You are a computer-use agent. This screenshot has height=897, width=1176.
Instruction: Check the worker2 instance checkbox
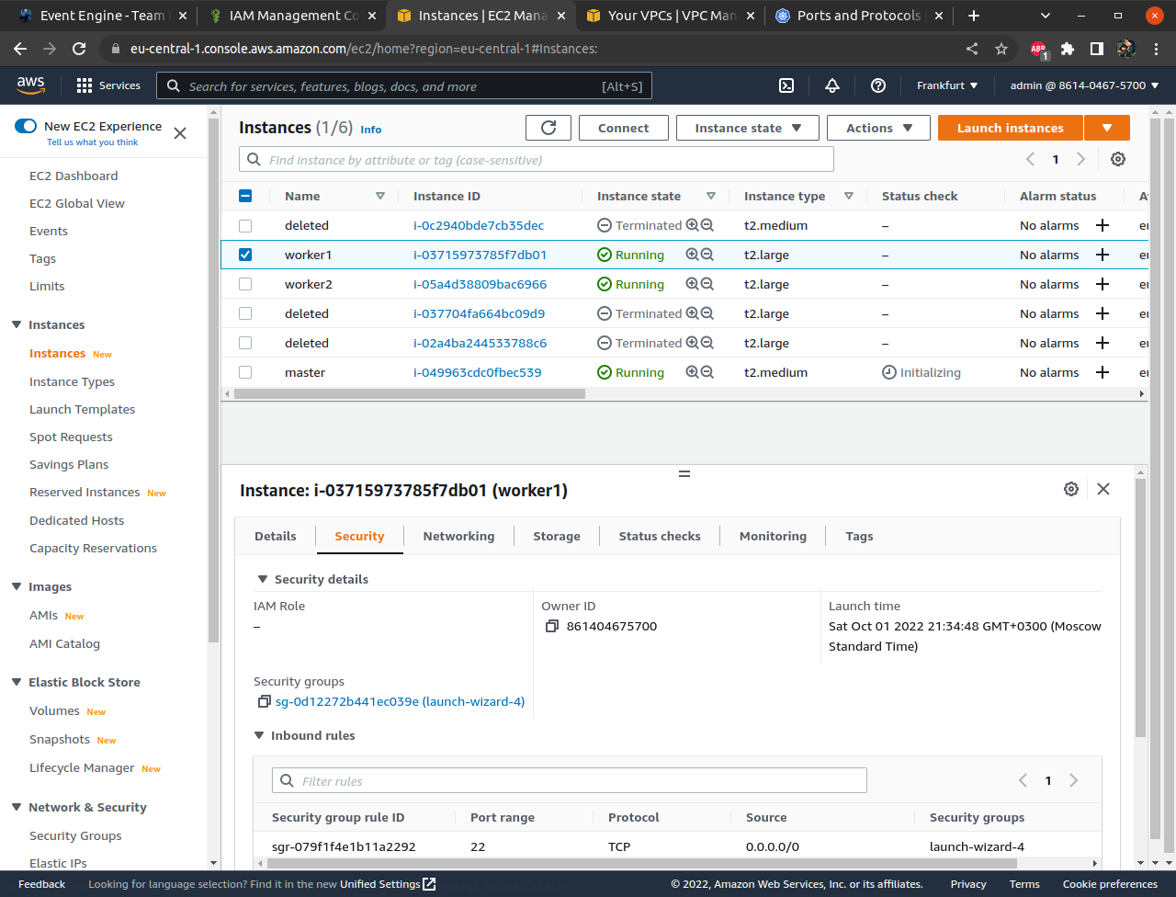click(x=245, y=284)
